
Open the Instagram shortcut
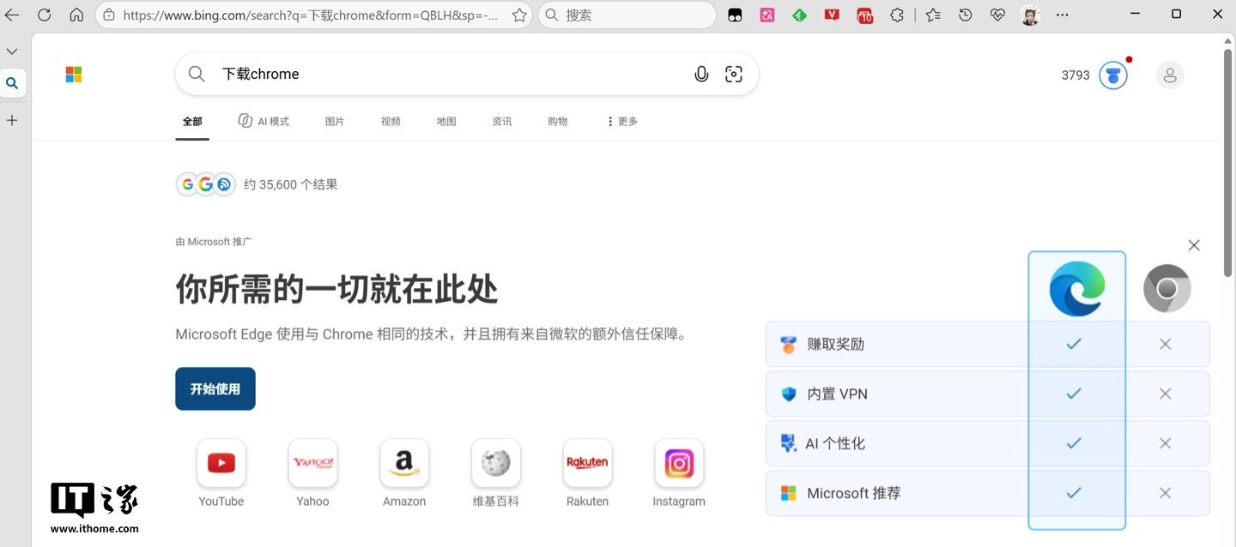(679, 473)
